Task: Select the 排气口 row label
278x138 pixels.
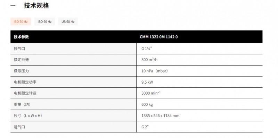Action: (19, 49)
